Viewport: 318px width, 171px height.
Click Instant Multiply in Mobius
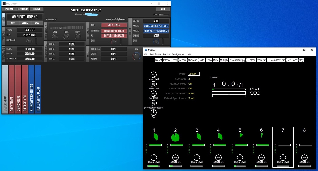pyautogui.click(x=237, y=60)
